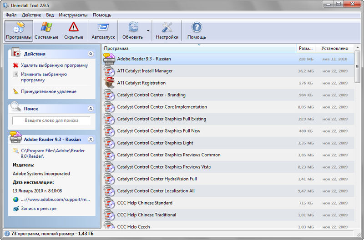The height and width of the screenshot is (240, 364).
Task: Select Catalyst Control Center Localization All
Action: click(228, 191)
